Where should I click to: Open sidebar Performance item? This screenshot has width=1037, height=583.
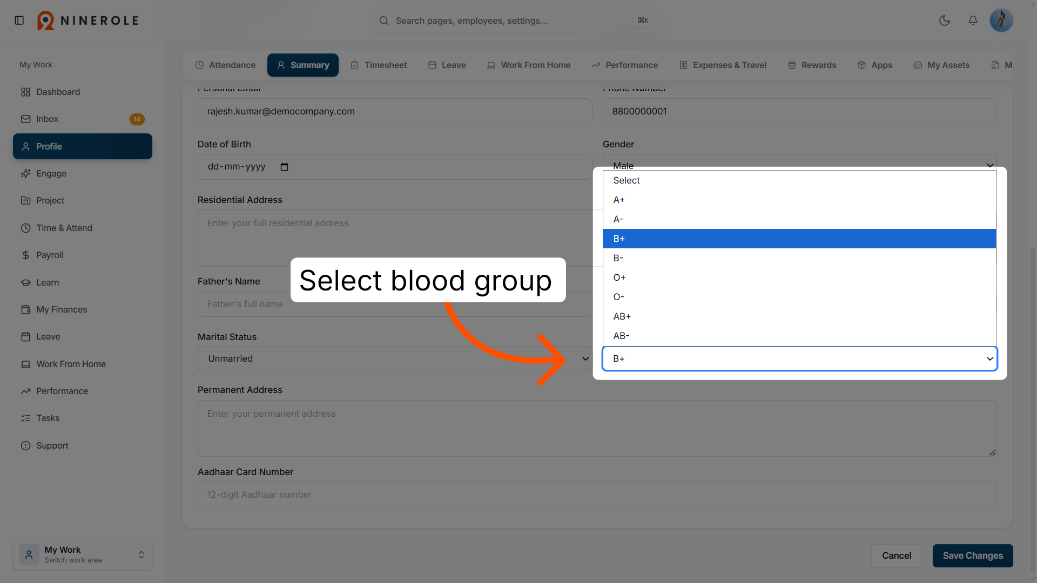[83, 391]
